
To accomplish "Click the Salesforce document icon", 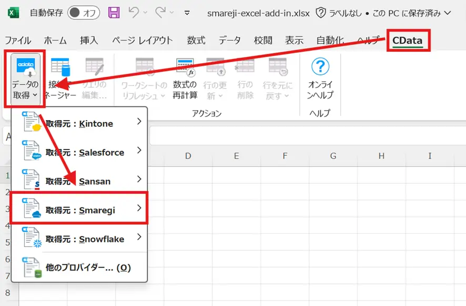I will coord(32,150).
